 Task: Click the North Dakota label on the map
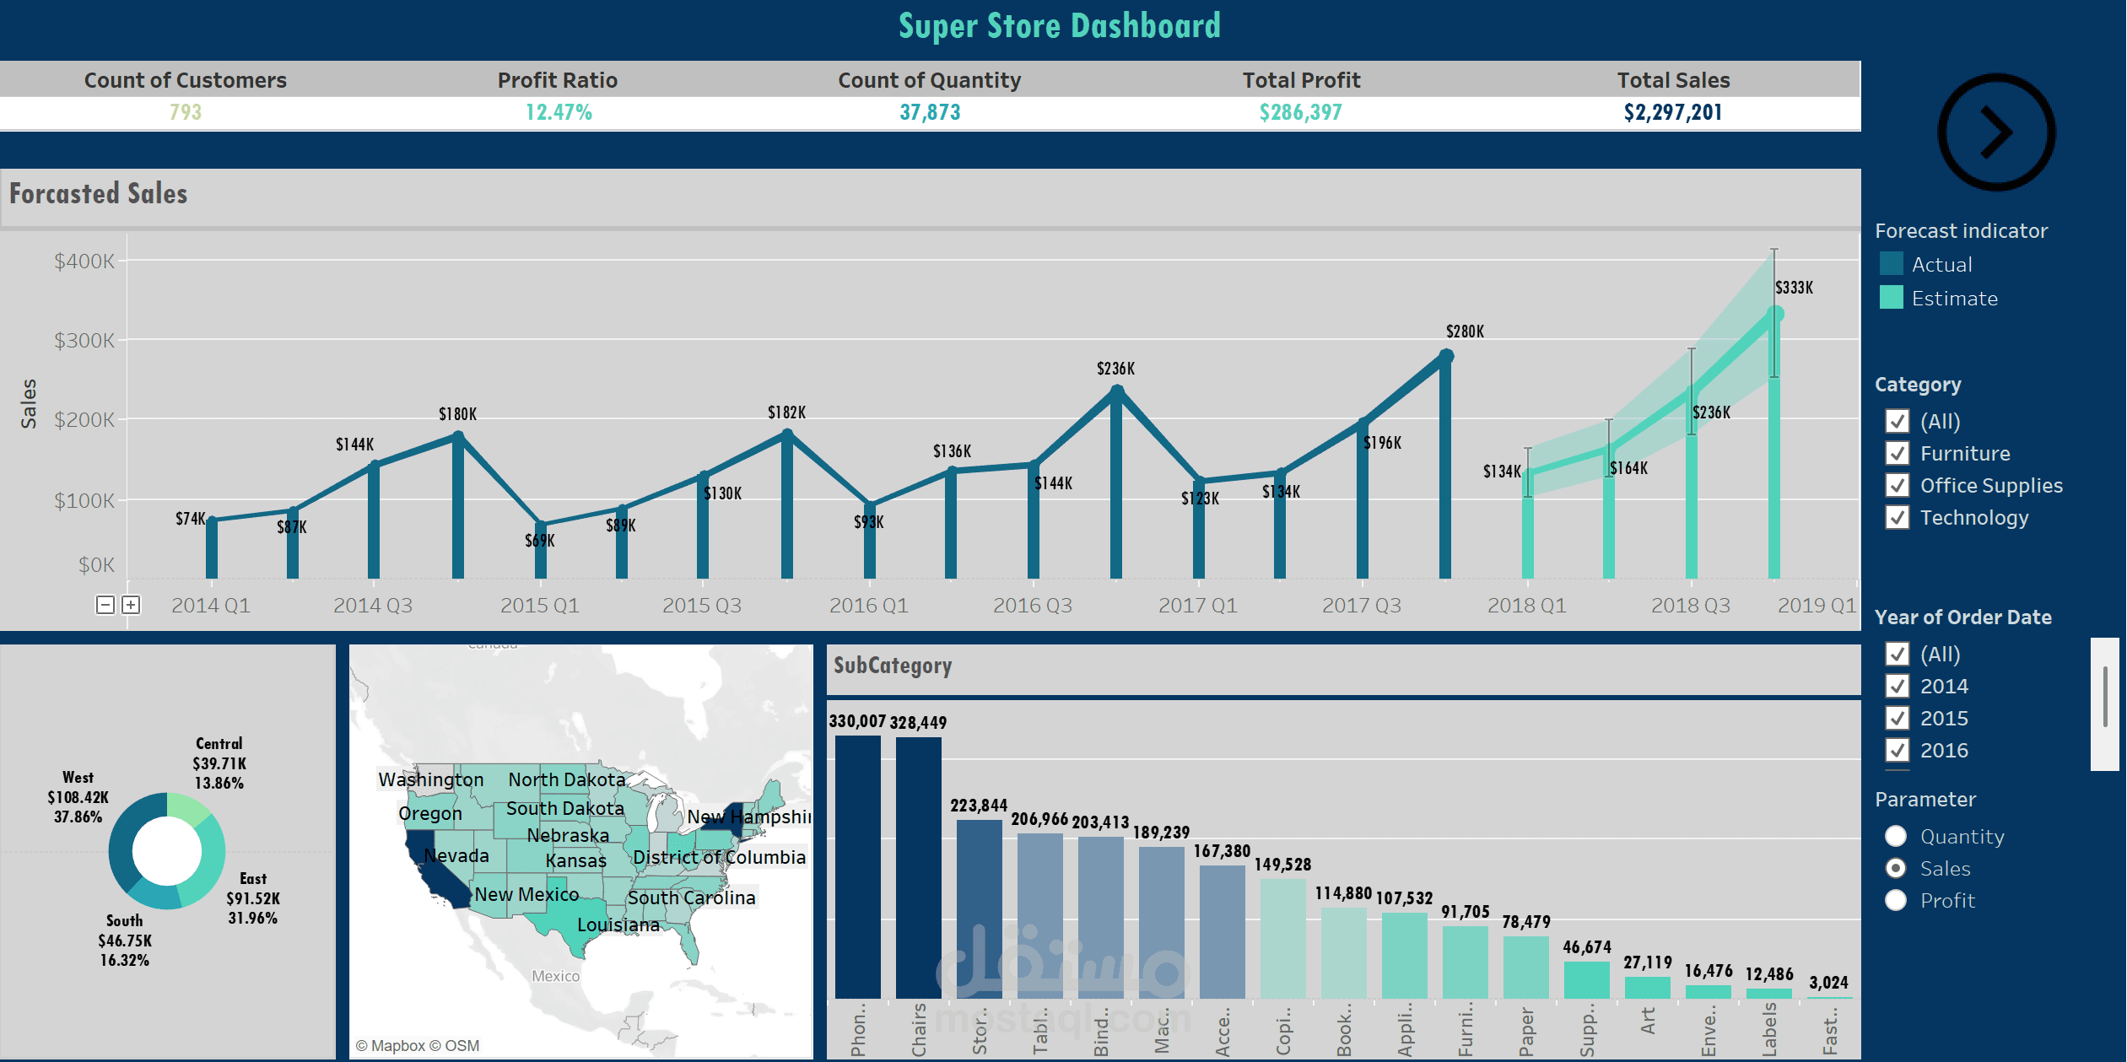(566, 779)
